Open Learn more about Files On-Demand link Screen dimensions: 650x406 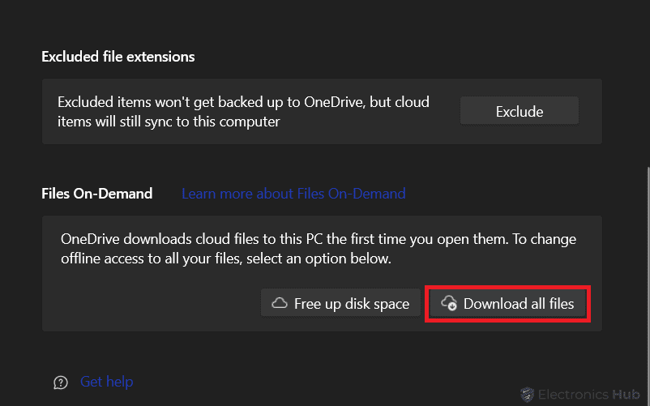[x=293, y=194]
